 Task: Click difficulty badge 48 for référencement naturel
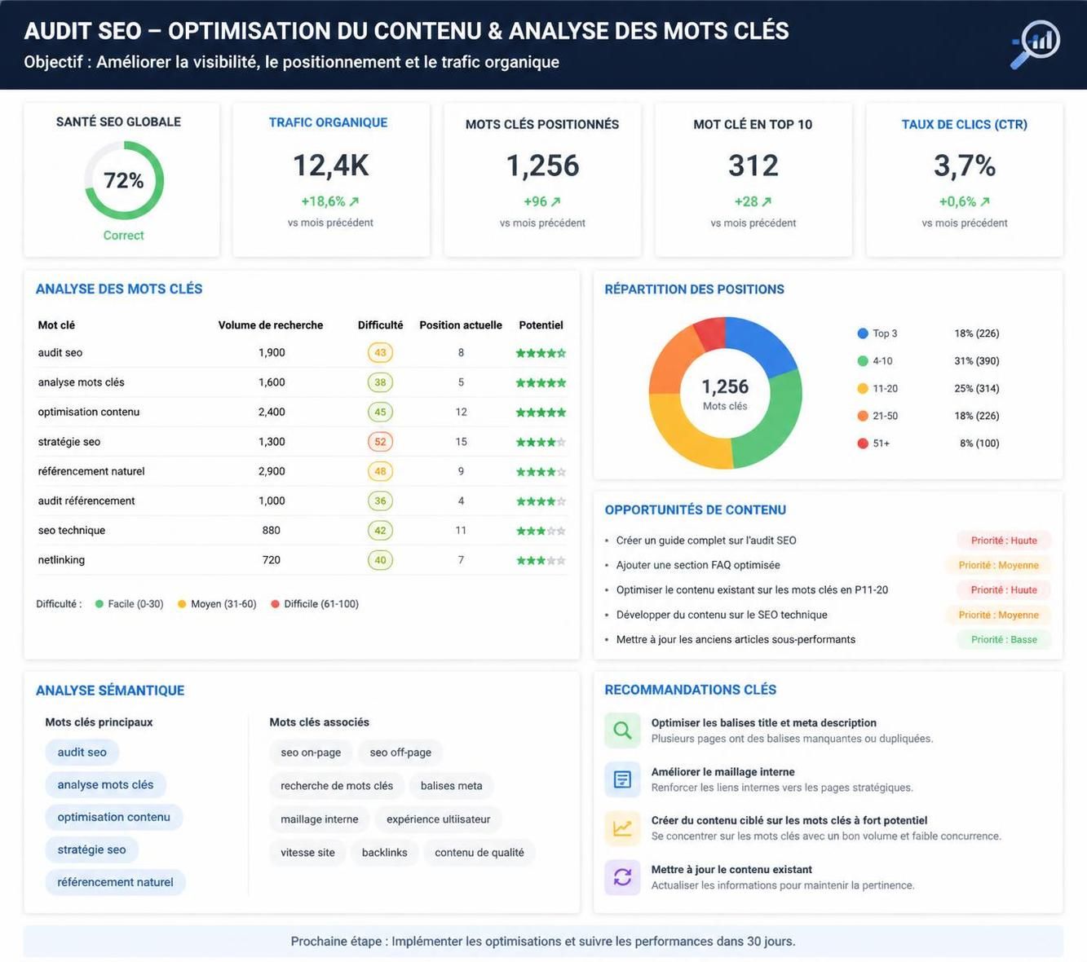(380, 471)
